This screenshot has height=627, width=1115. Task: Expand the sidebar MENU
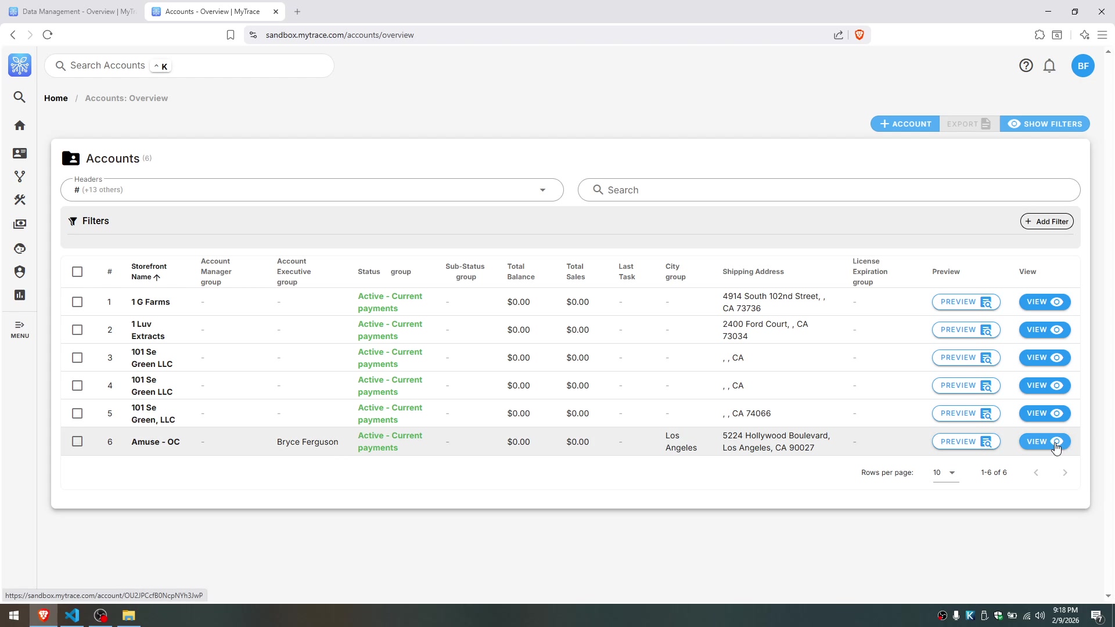click(x=20, y=329)
